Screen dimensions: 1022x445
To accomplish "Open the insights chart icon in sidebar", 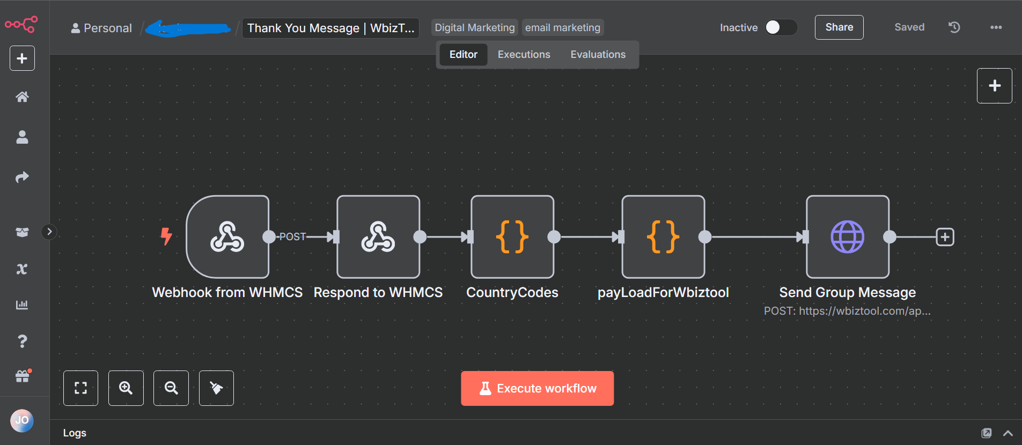I will click(22, 305).
